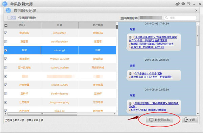Click the magnifier icon in search box

166,18
